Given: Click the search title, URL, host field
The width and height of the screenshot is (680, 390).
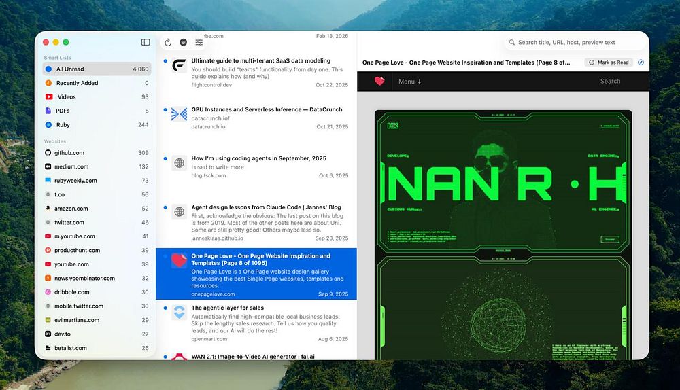Looking at the screenshot, I should (575, 43).
